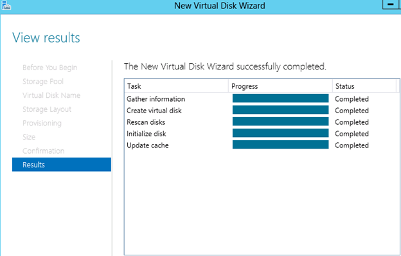Screen dimensions: 401x256
Task: Sort by the Status column header
Action: (x=364, y=86)
